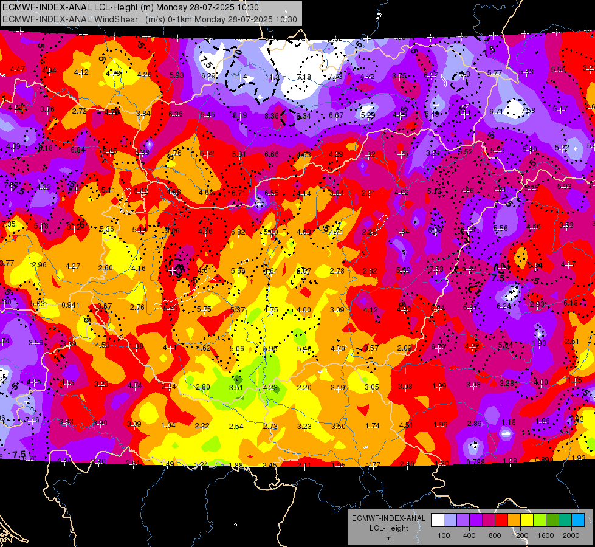Click the grid value 3.57
The image size is (595, 547).
[x=371, y=348]
